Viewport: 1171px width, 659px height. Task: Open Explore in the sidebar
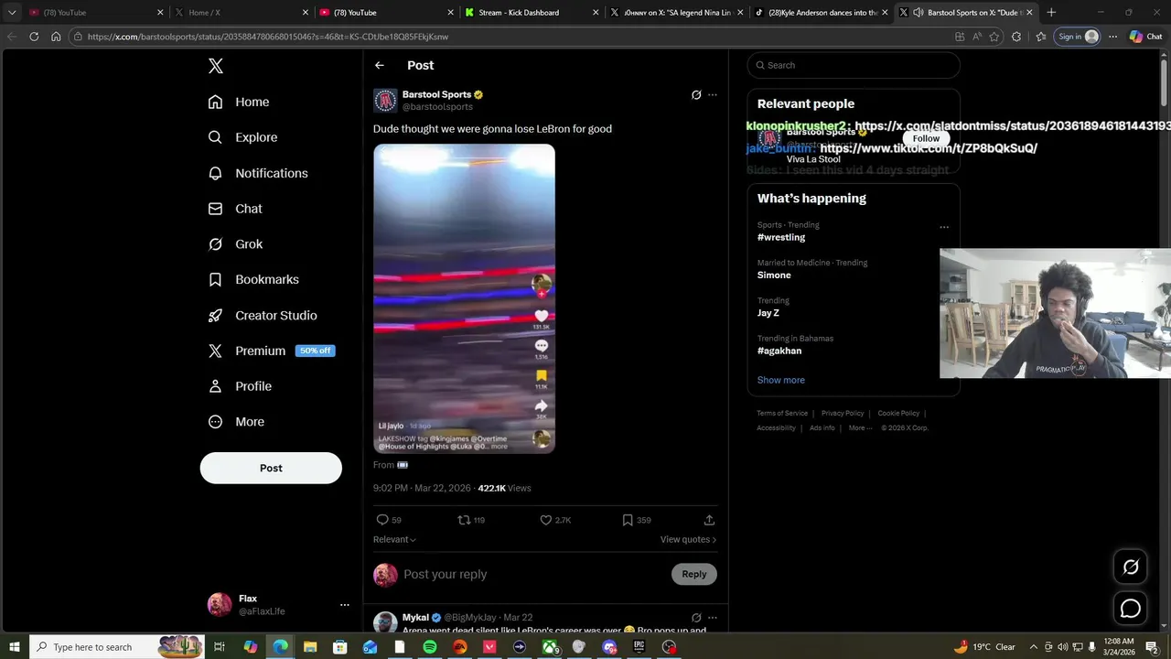click(x=242, y=137)
